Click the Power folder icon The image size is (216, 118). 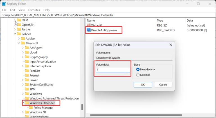(27, 80)
